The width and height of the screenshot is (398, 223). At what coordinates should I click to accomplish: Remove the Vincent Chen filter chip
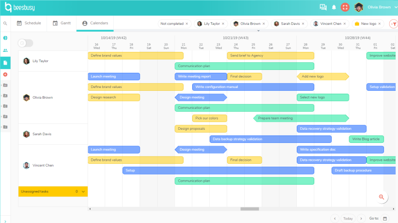(344, 24)
